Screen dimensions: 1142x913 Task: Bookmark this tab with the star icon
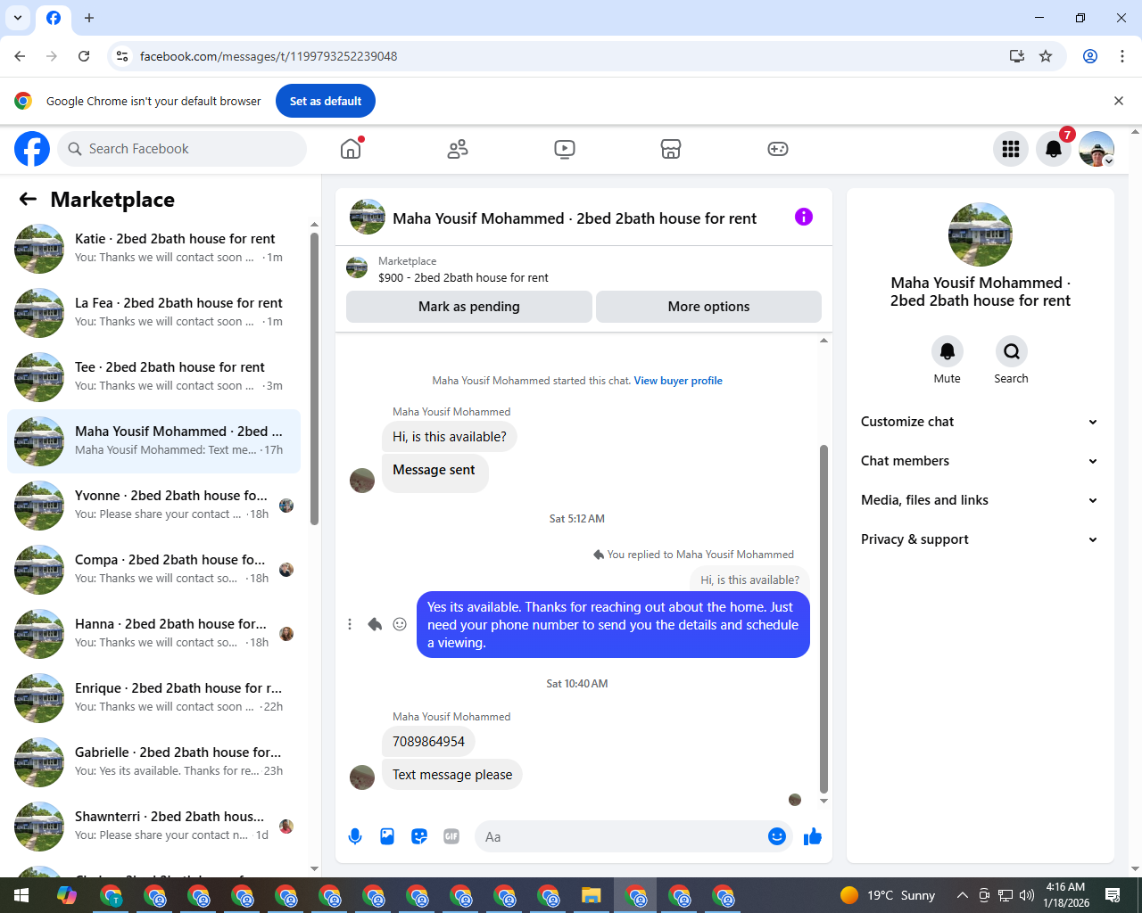[1046, 56]
